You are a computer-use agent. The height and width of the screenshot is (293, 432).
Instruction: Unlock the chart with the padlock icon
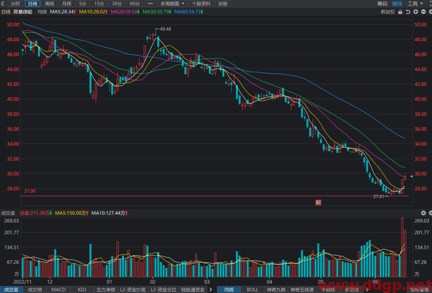[400, 12]
